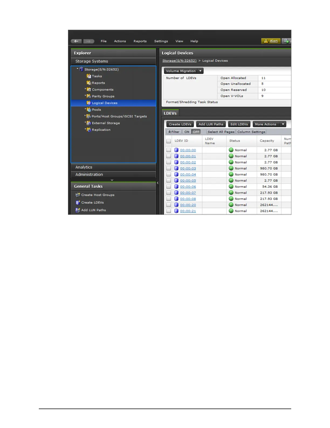Open the Help menu
This screenshot has width=330, height=428.
tap(194, 41)
